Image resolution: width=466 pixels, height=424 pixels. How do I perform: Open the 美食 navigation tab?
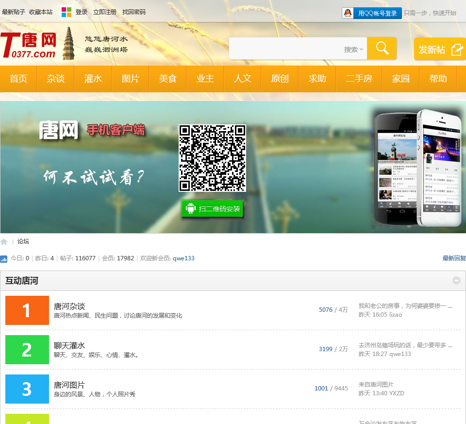[168, 79]
